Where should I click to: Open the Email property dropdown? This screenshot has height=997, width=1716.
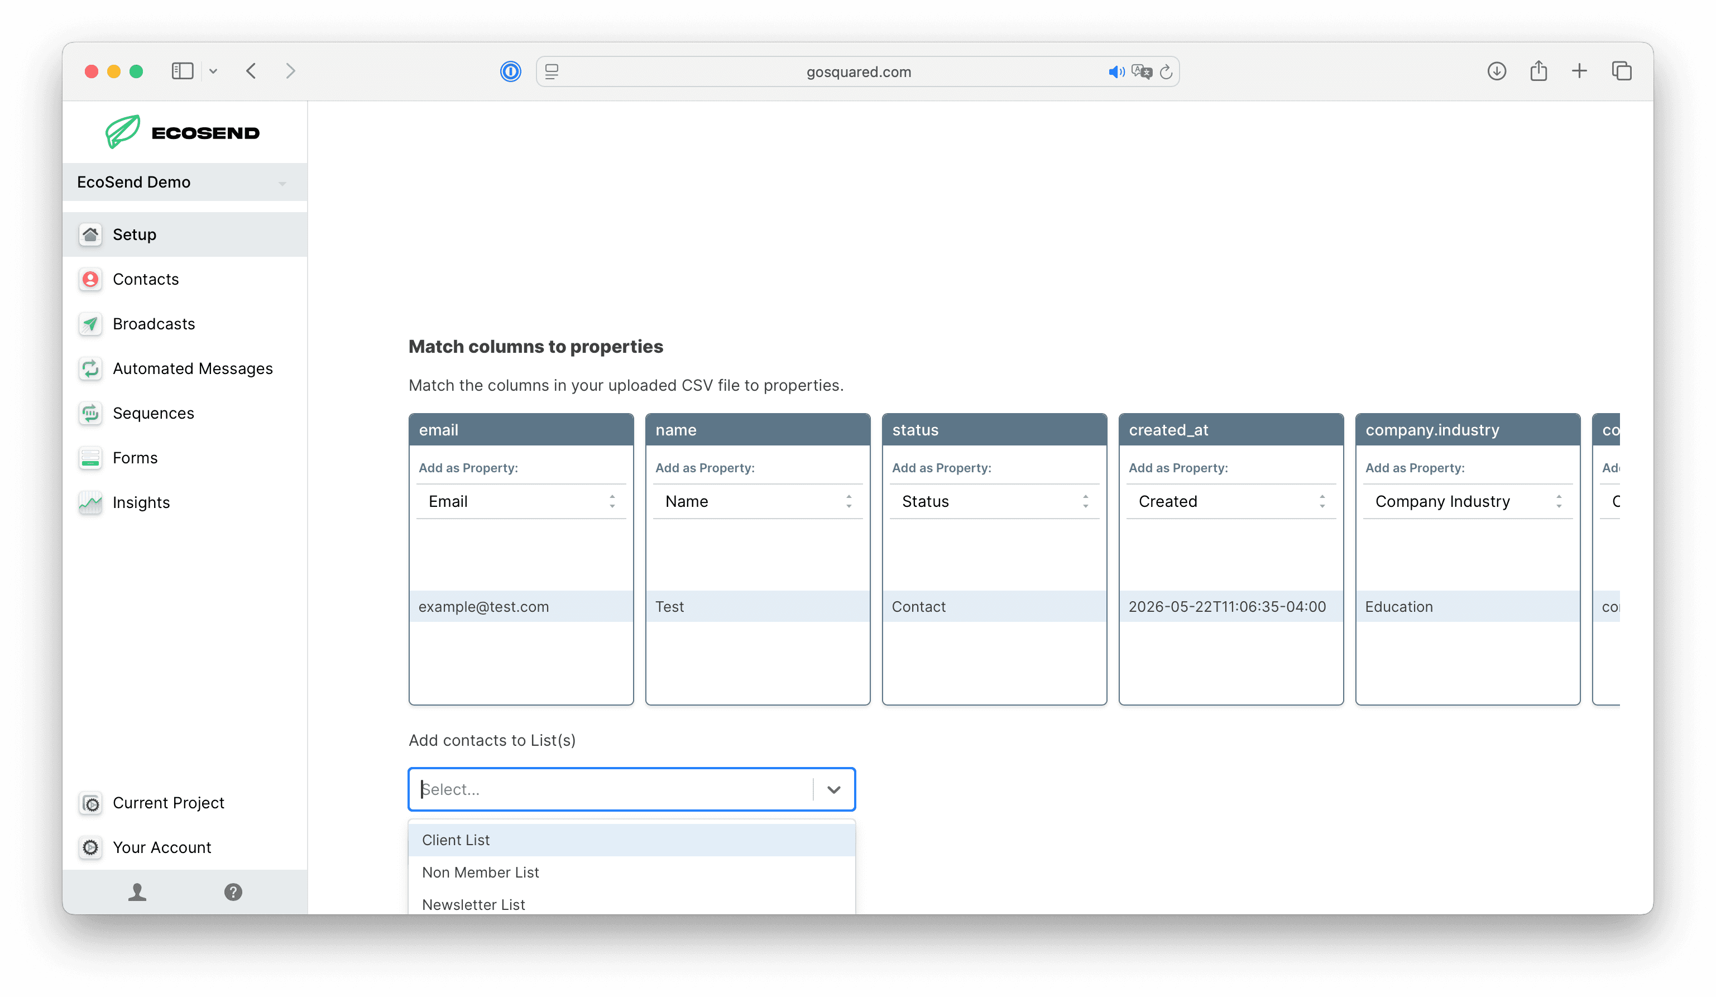(521, 502)
